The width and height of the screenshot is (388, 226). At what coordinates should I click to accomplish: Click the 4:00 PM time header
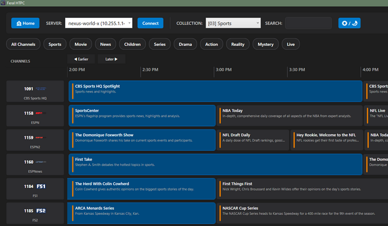(x=371, y=70)
